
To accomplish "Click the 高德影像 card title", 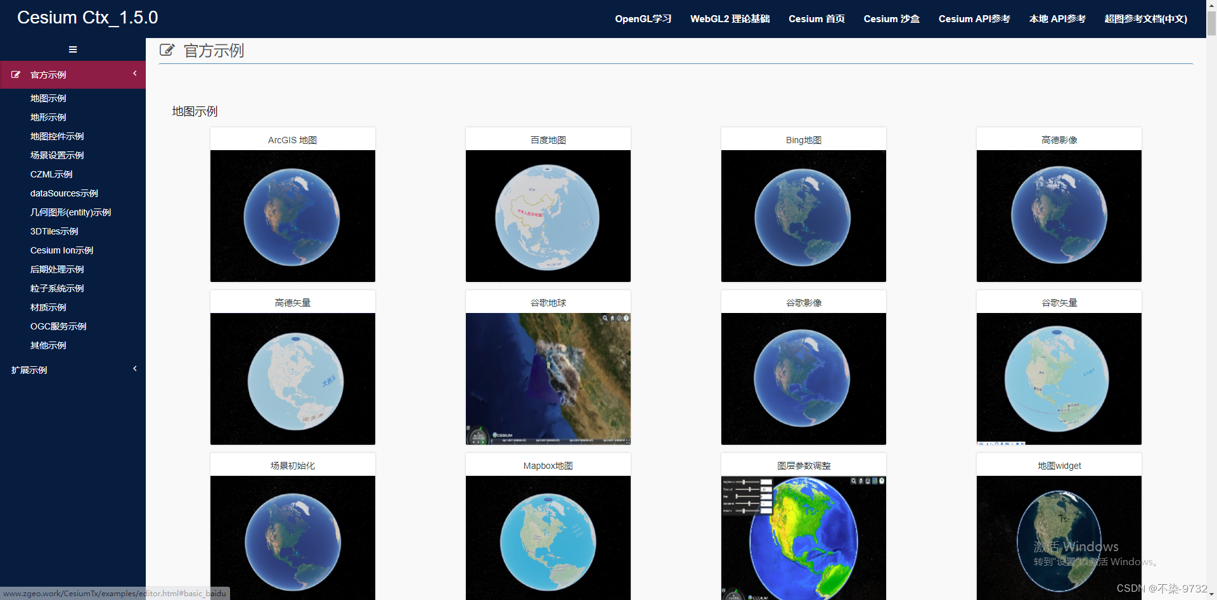I will [1059, 140].
